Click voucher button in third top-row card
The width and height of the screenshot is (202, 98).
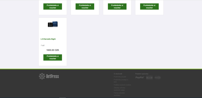pos(117,7)
